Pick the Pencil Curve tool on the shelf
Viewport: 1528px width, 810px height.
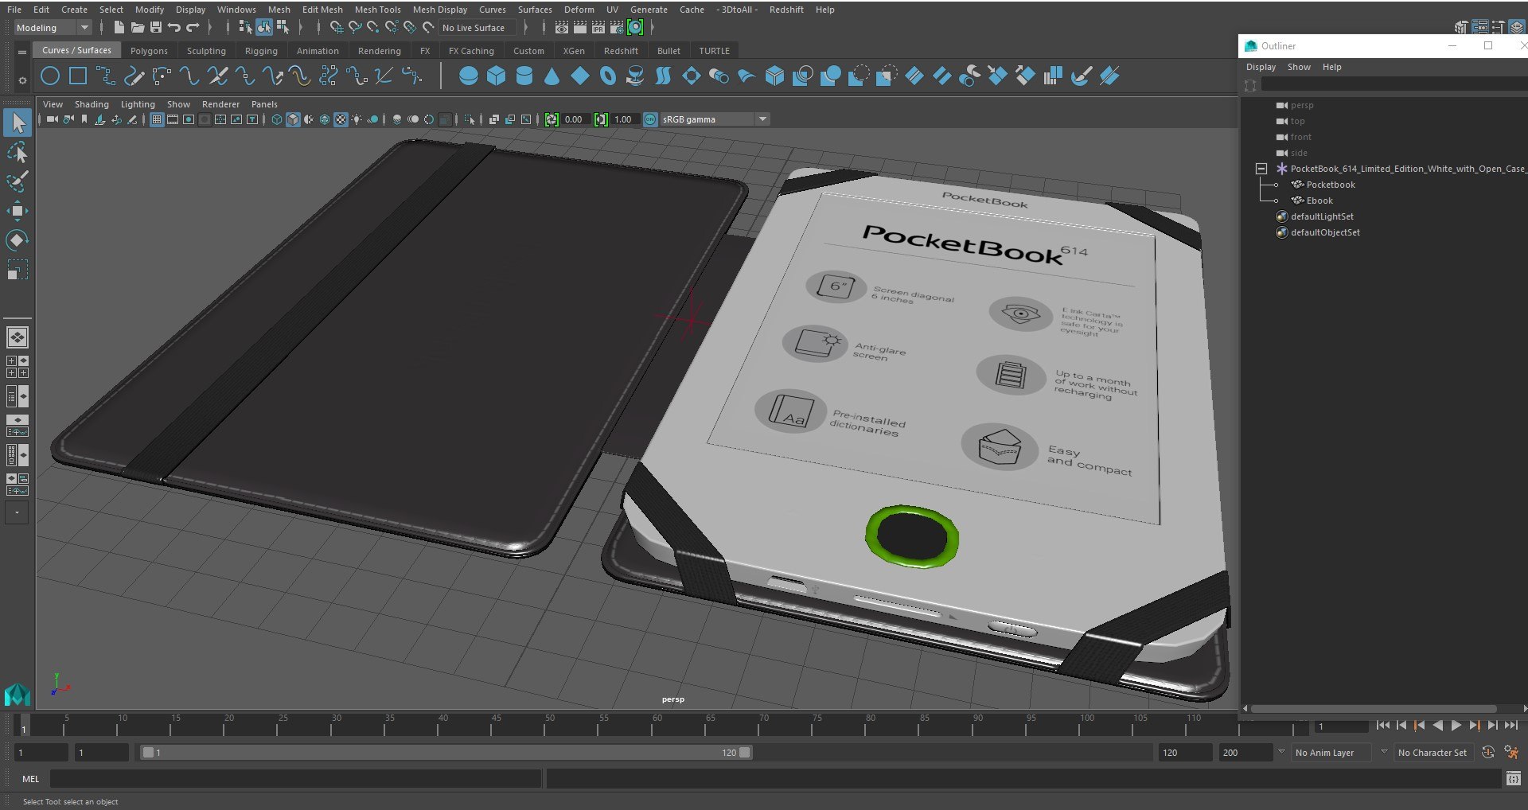[134, 76]
